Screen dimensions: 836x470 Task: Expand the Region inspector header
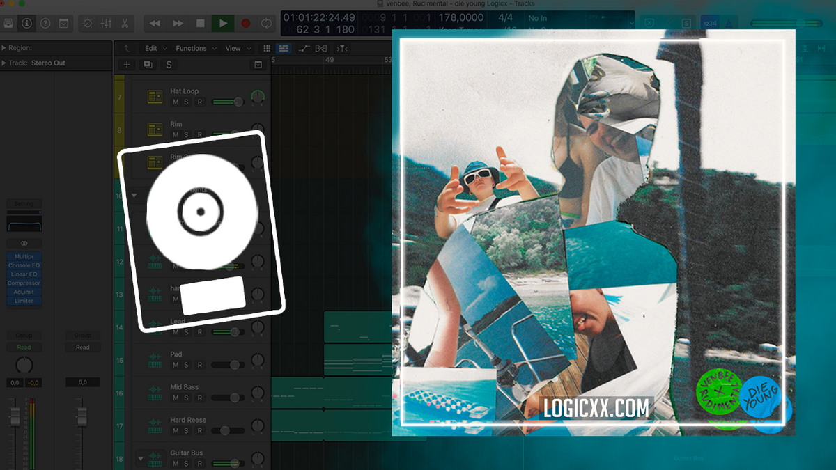coord(6,48)
